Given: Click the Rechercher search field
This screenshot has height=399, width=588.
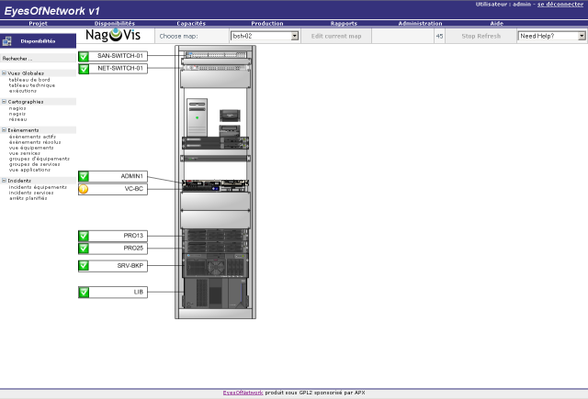Looking at the screenshot, I should coord(38,59).
